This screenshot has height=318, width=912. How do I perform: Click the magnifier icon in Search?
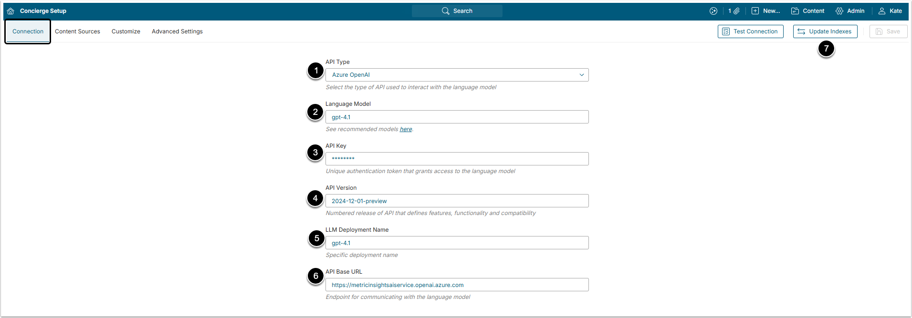(x=446, y=11)
